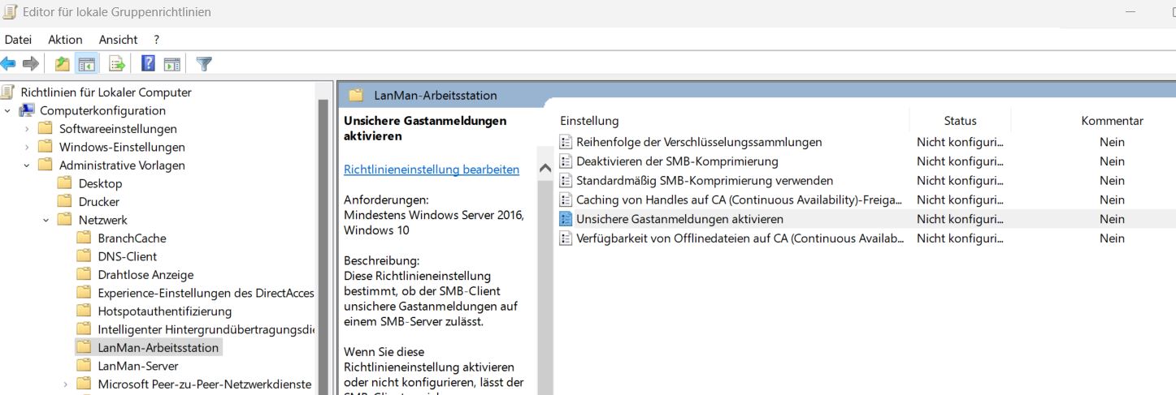The height and width of the screenshot is (395, 1176).
Task: Click Nein comment in Reihenfolge der Verschlüsselungssammlungen row
Action: 1112,142
